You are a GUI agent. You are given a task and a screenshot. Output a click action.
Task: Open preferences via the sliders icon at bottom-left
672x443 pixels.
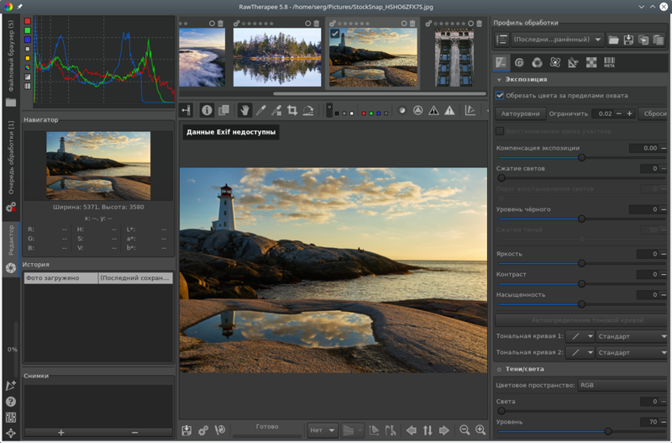tap(11, 417)
